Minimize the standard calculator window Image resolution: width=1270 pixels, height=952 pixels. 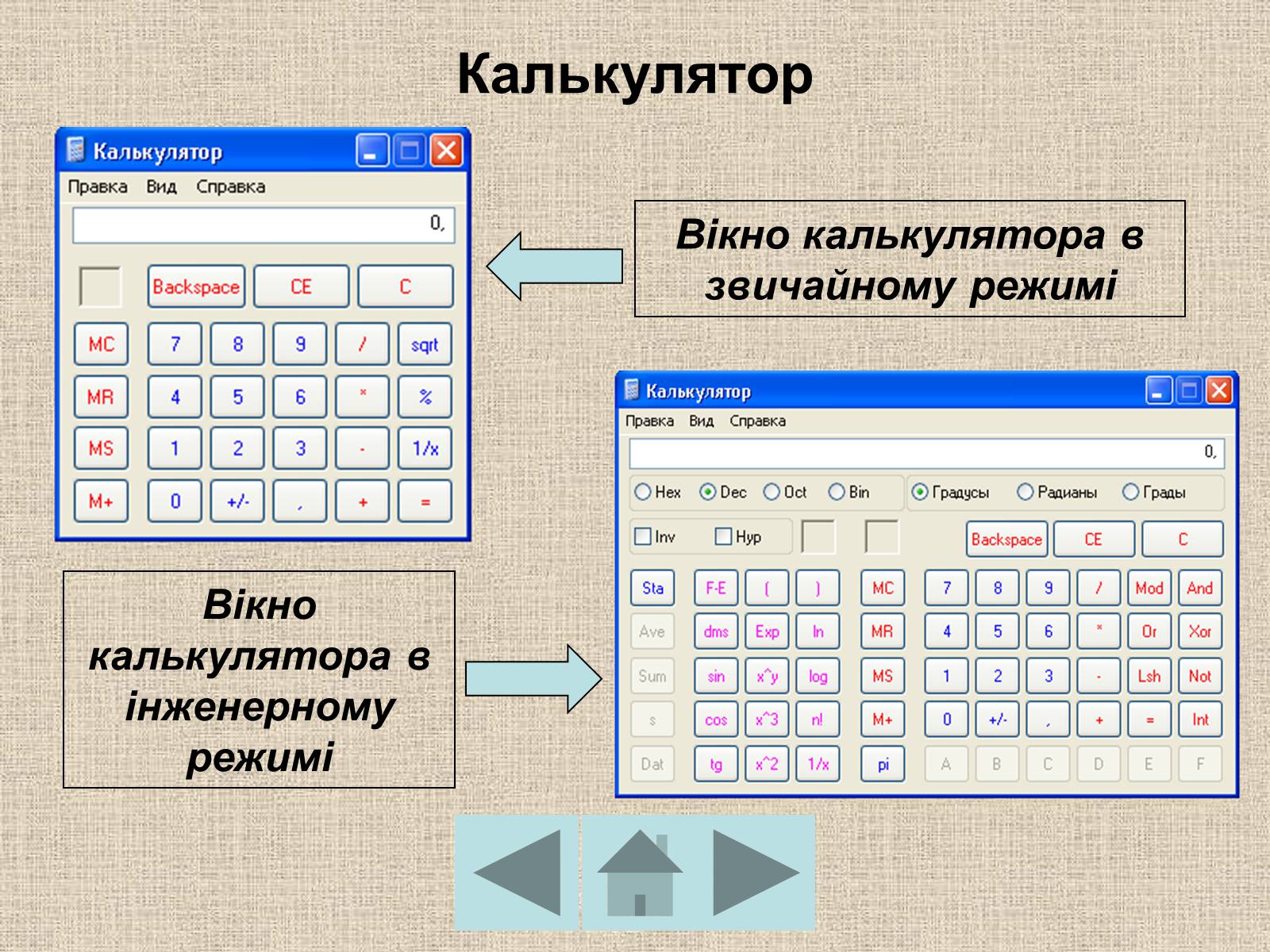[371, 151]
